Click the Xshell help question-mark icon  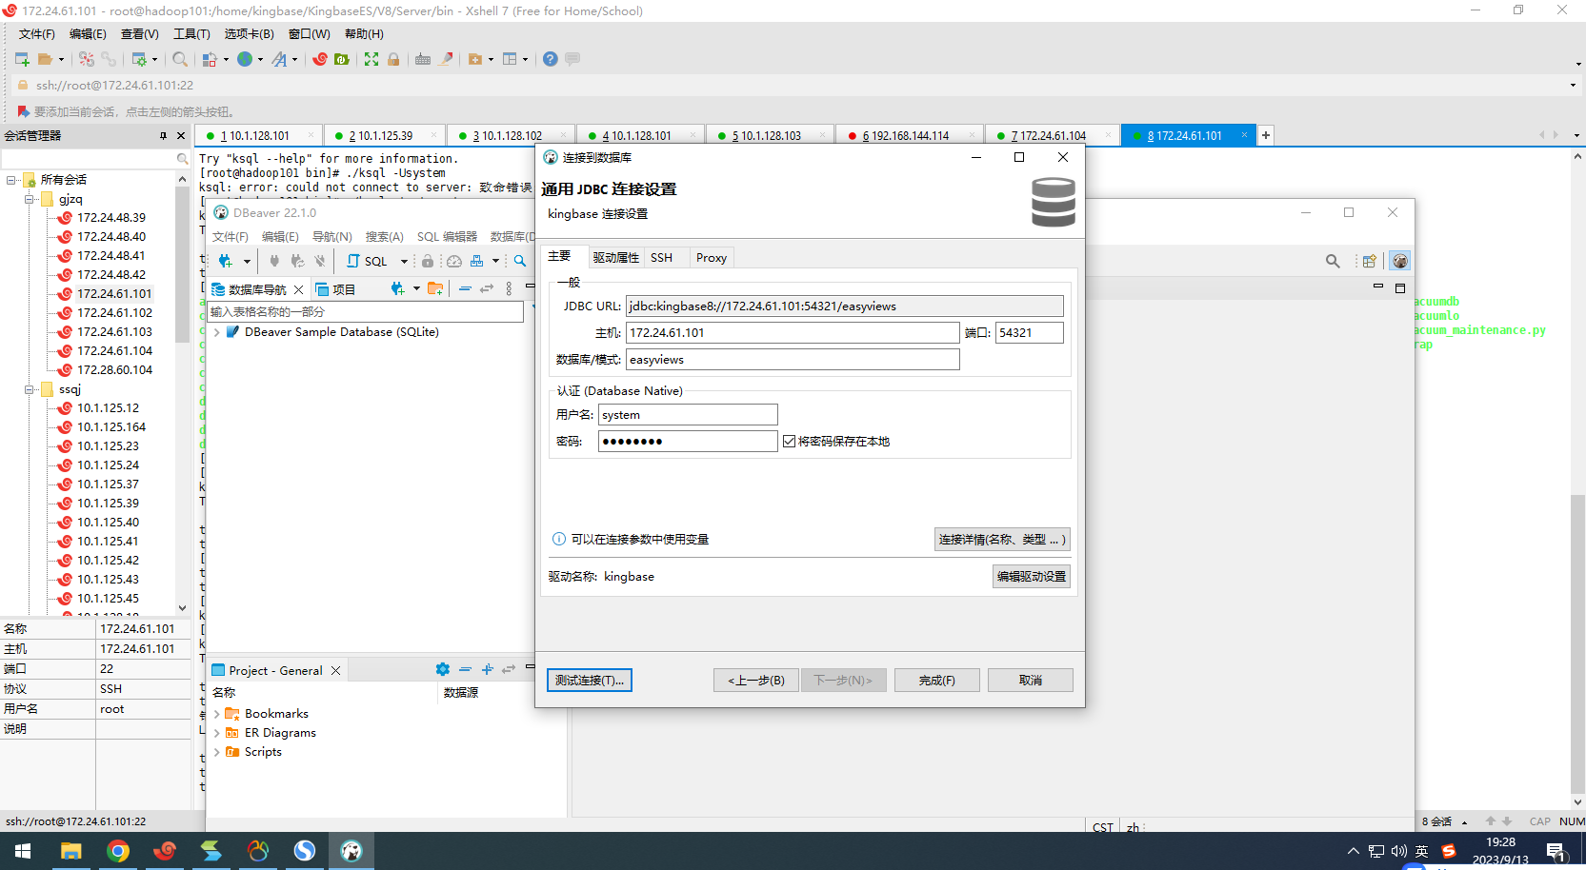(x=551, y=59)
